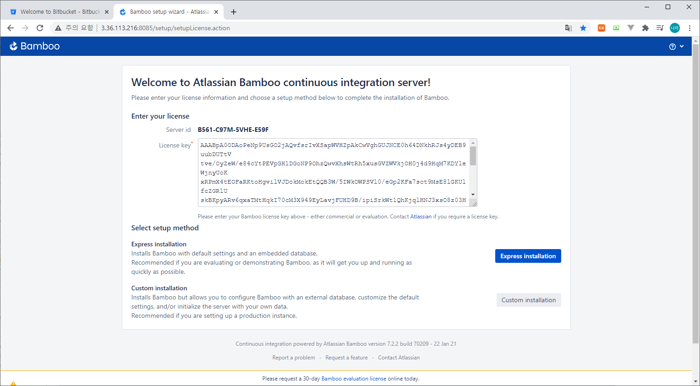Open Chrome three-dot menu

pyautogui.click(x=689, y=28)
